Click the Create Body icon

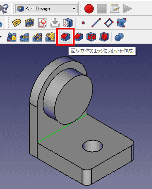pyautogui.click(x=29, y=22)
